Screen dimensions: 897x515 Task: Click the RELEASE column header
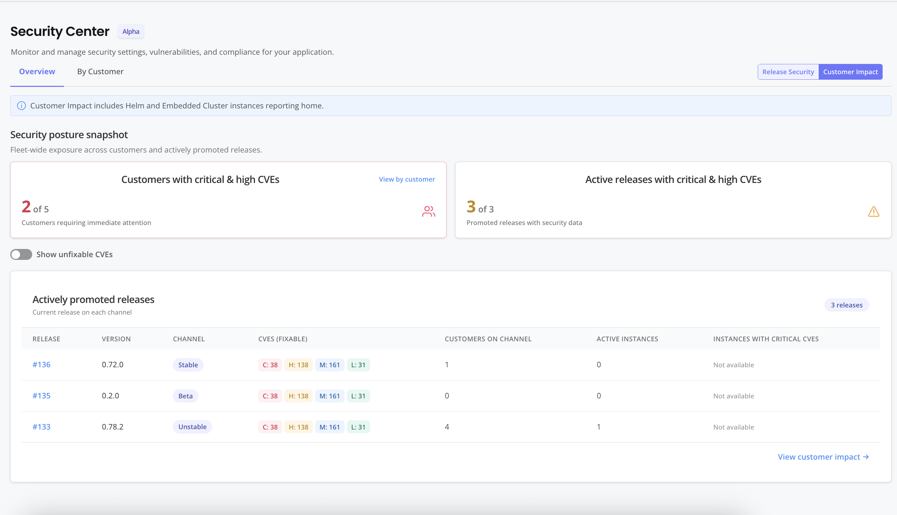tap(46, 339)
